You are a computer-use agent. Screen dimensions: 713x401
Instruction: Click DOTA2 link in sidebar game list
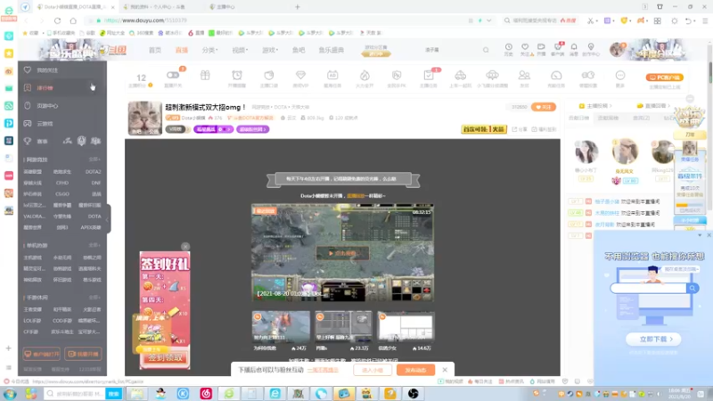point(94,172)
